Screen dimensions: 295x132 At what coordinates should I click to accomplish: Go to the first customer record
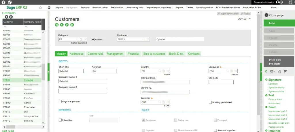pos(57,25)
